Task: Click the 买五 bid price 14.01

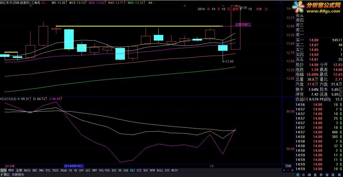Action: tap(314, 59)
